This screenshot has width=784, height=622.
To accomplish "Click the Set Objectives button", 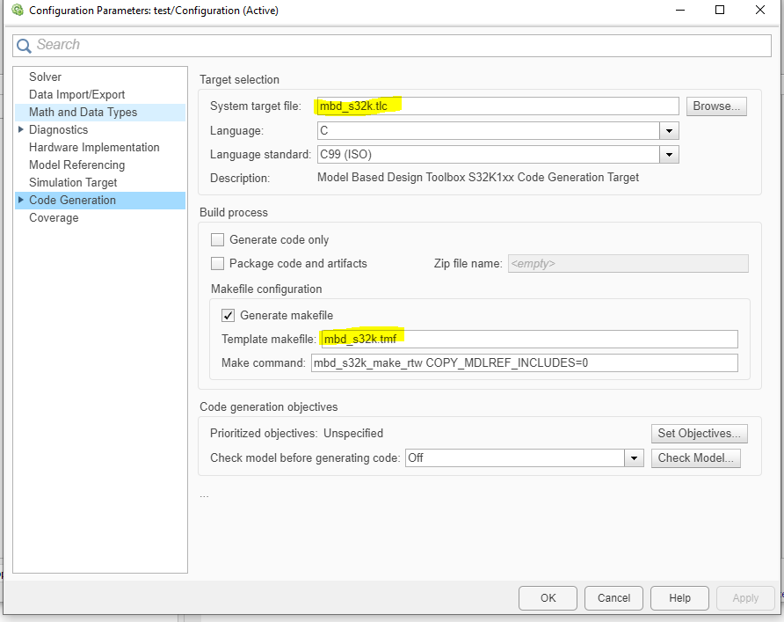I will [x=699, y=433].
